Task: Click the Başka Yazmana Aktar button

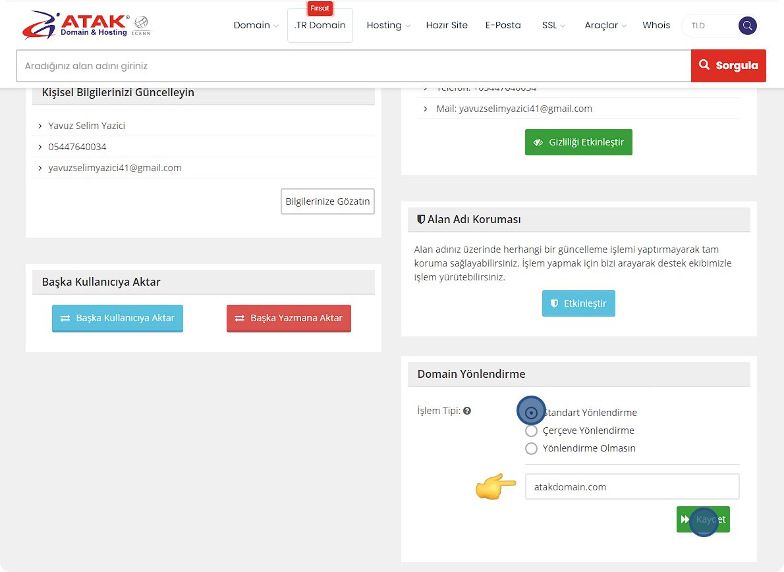Action: 289,318
